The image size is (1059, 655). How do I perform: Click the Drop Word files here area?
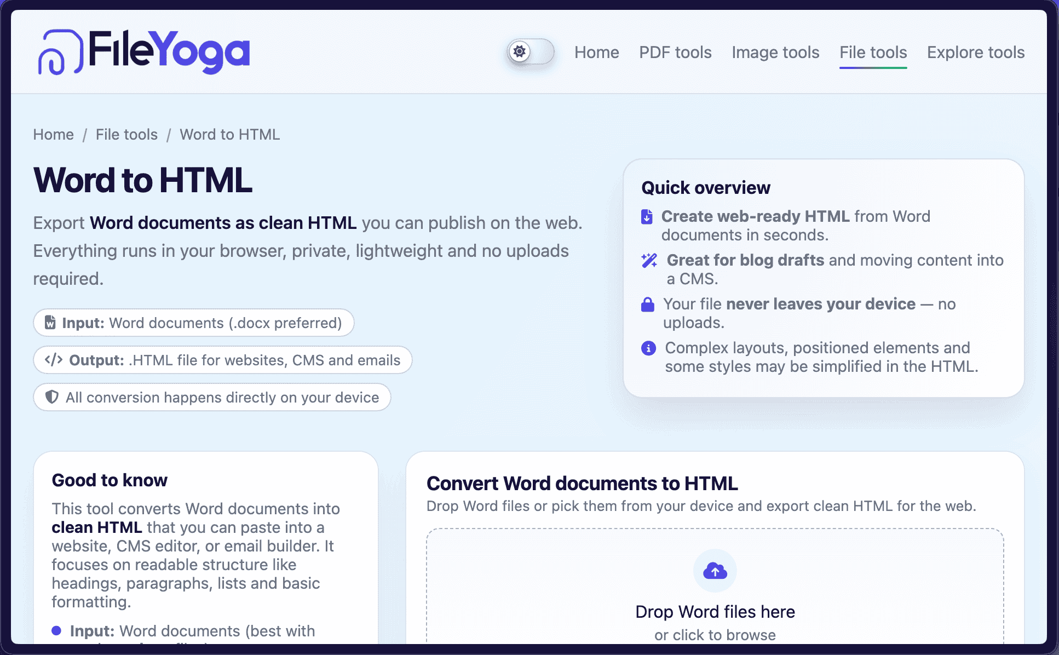715,587
